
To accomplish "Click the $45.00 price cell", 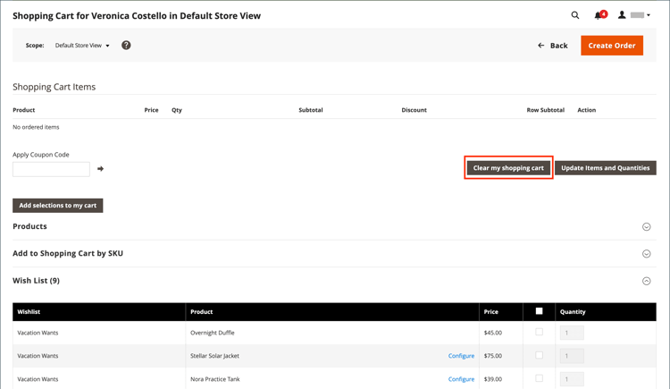I will tap(492, 333).
